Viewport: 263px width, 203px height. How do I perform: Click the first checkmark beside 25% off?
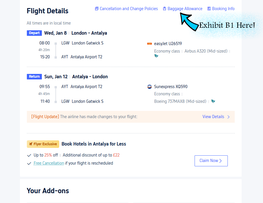(x=29, y=155)
